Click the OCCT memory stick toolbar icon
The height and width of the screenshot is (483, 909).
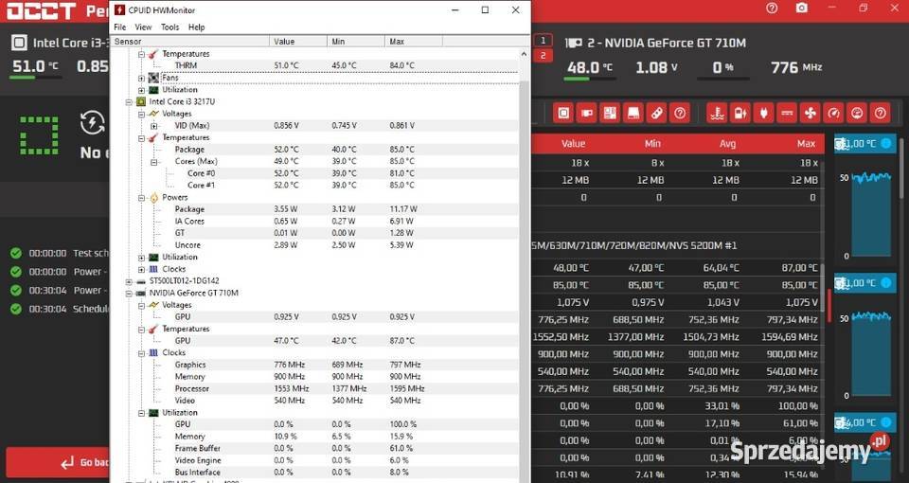pos(656,113)
